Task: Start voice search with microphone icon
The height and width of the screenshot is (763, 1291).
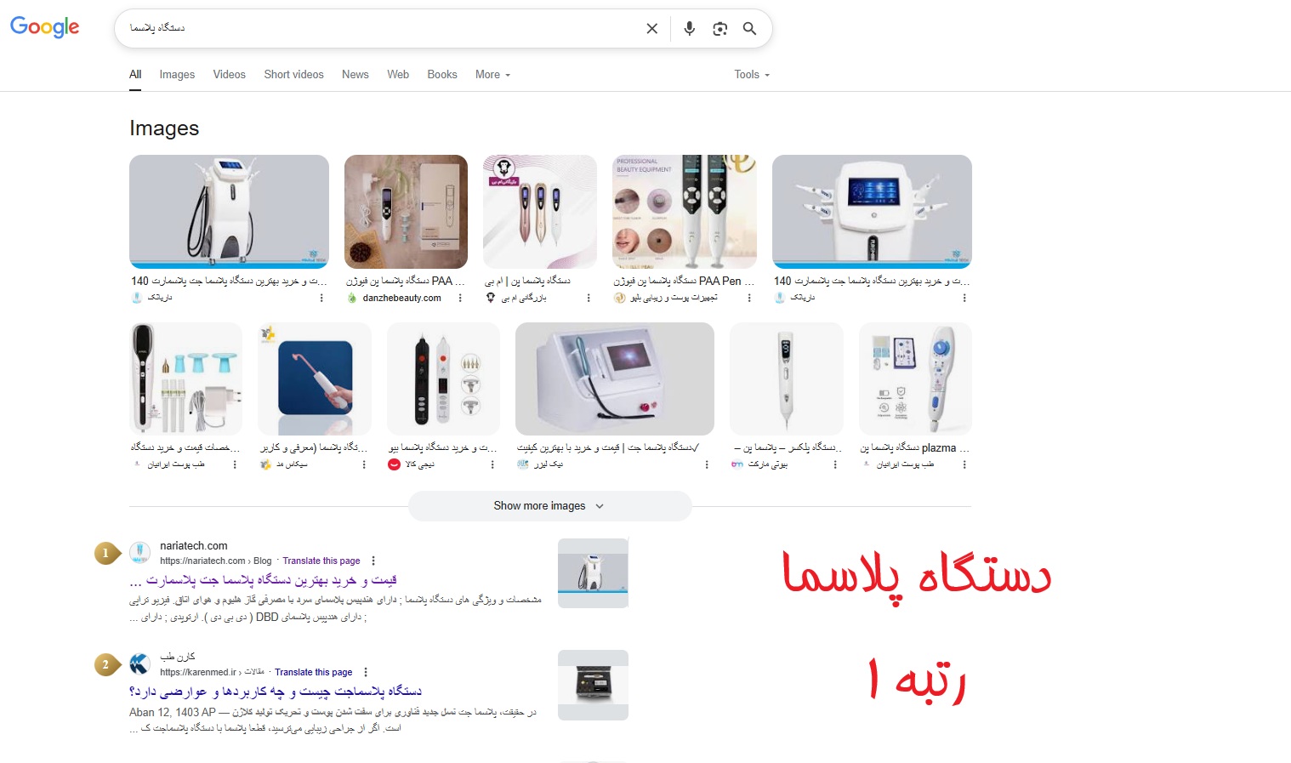Action: click(x=690, y=29)
